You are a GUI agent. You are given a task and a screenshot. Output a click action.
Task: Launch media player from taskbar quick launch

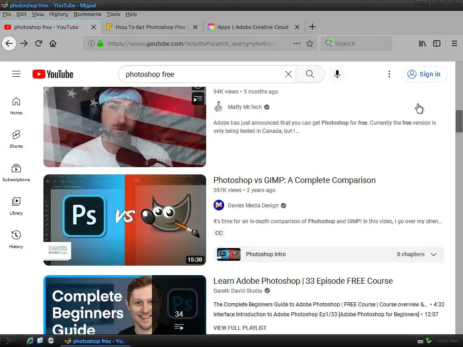point(51,341)
